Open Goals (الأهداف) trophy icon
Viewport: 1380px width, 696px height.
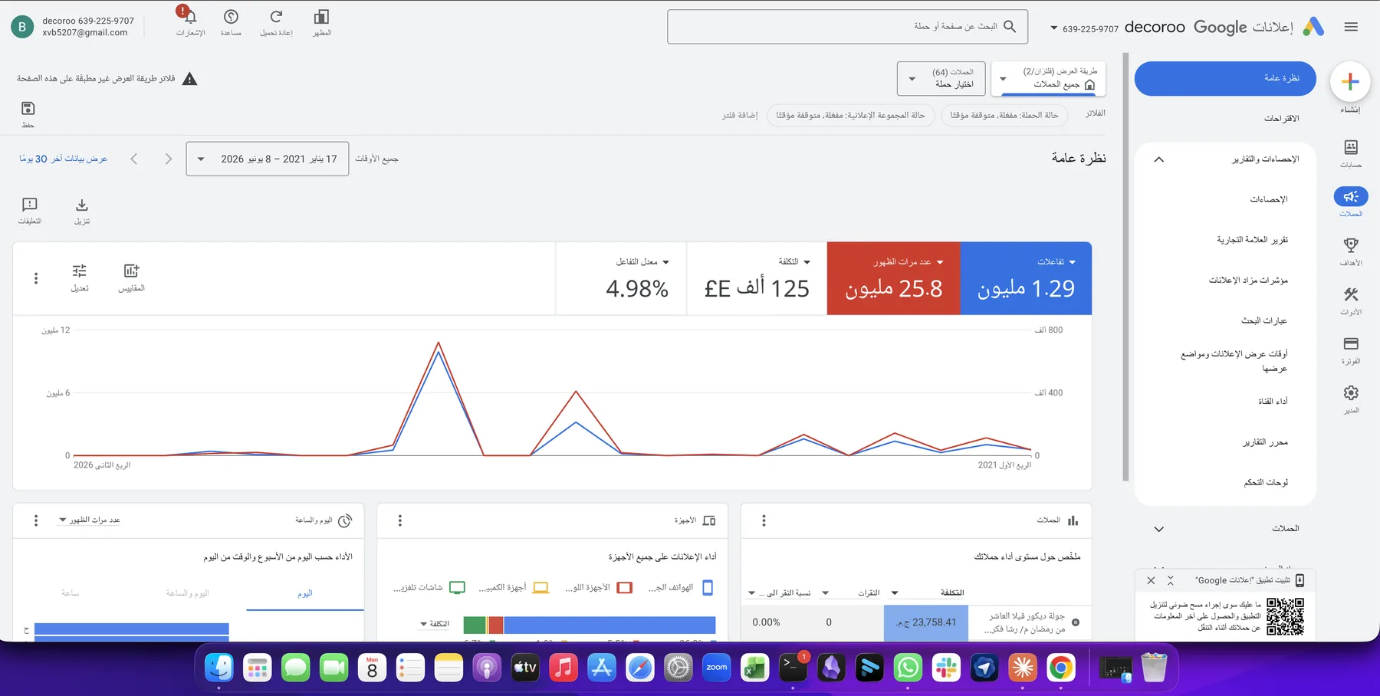click(x=1351, y=245)
